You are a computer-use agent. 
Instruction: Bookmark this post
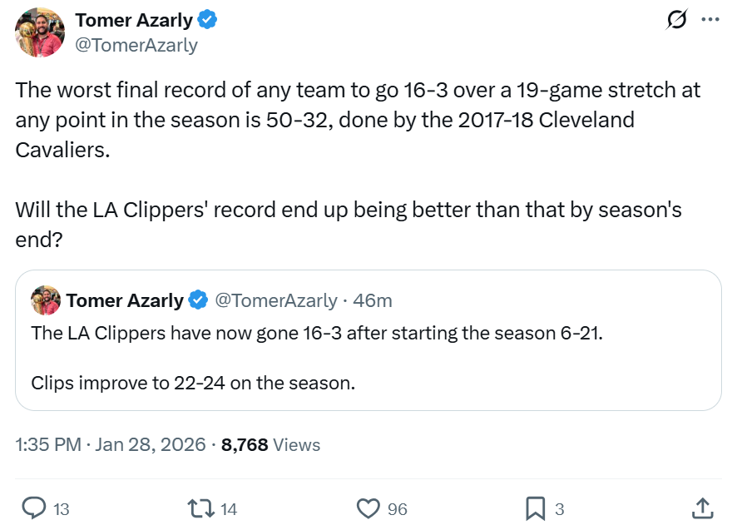pos(536,508)
